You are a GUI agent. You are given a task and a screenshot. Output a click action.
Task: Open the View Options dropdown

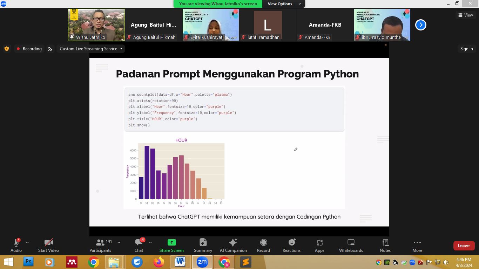(284, 4)
